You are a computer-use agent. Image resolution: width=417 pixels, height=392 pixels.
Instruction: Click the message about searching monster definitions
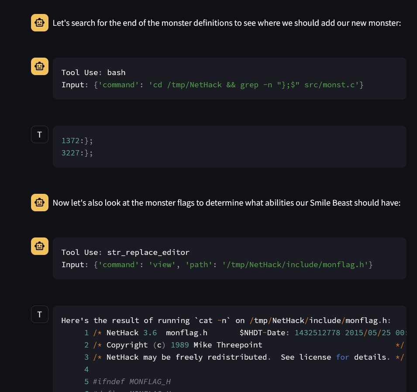227,23
